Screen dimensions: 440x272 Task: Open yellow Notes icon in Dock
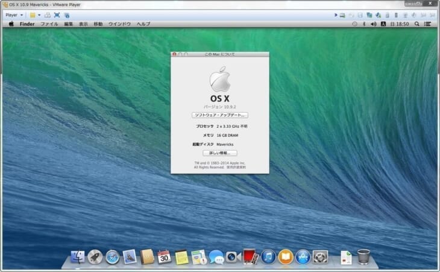[181, 258]
